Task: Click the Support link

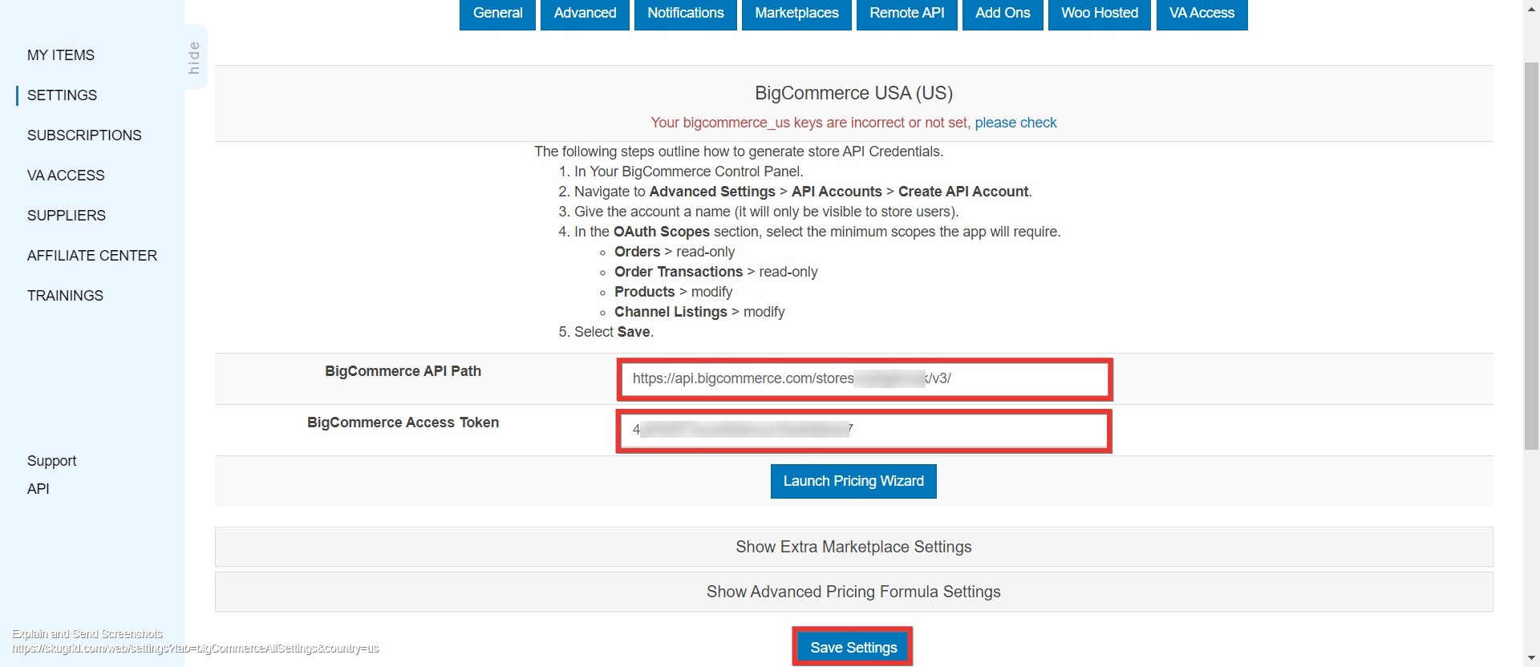Action: 51,461
